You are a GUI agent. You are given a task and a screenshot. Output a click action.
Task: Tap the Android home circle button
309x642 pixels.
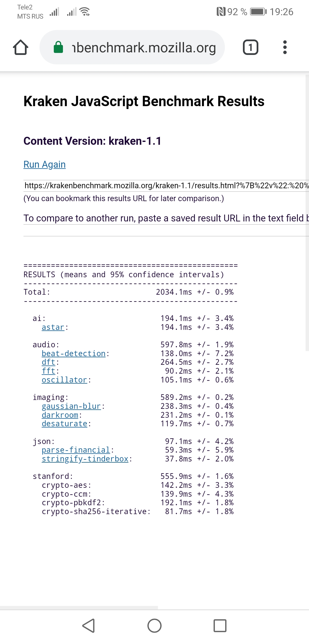click(x=154, y=626)
